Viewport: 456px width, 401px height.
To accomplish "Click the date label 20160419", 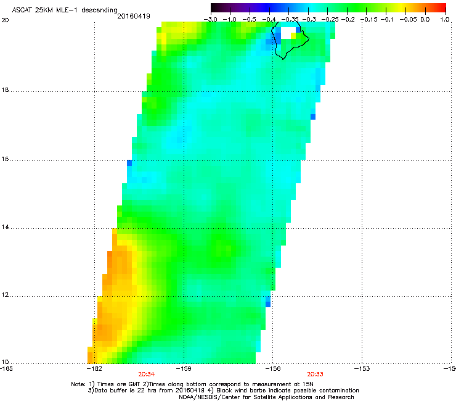I will 134,16.
